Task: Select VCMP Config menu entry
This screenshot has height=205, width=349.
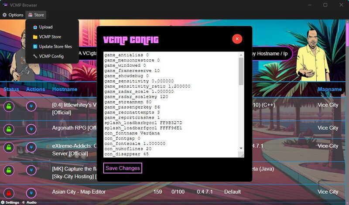Action: (x=52, y=56)
